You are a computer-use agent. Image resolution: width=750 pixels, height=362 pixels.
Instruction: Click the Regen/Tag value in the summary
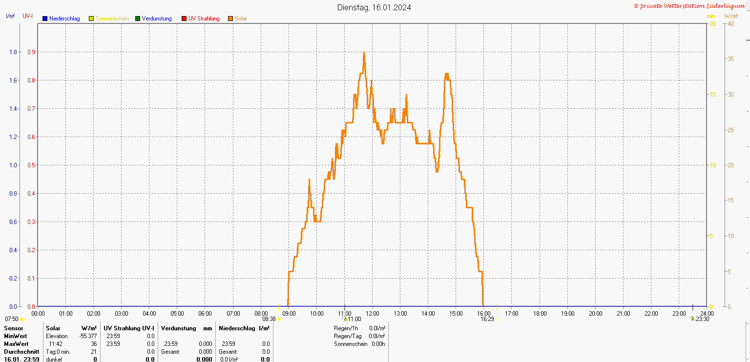[377, 336]
